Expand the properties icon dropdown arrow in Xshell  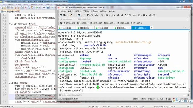(x=81, y=15)
